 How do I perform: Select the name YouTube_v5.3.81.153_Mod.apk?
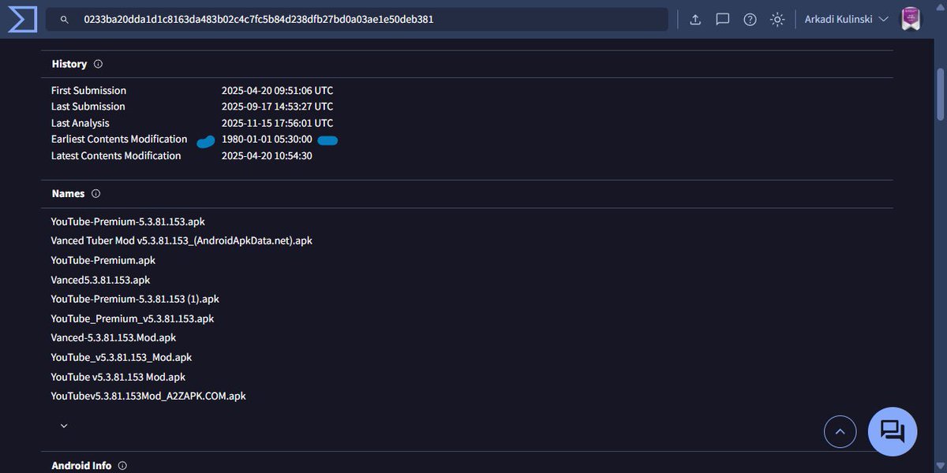122,357
